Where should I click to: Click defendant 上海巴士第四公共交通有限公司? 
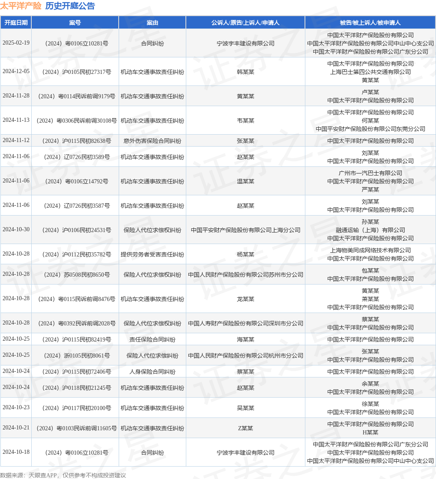pyautogui.click(x=370, y=72)
